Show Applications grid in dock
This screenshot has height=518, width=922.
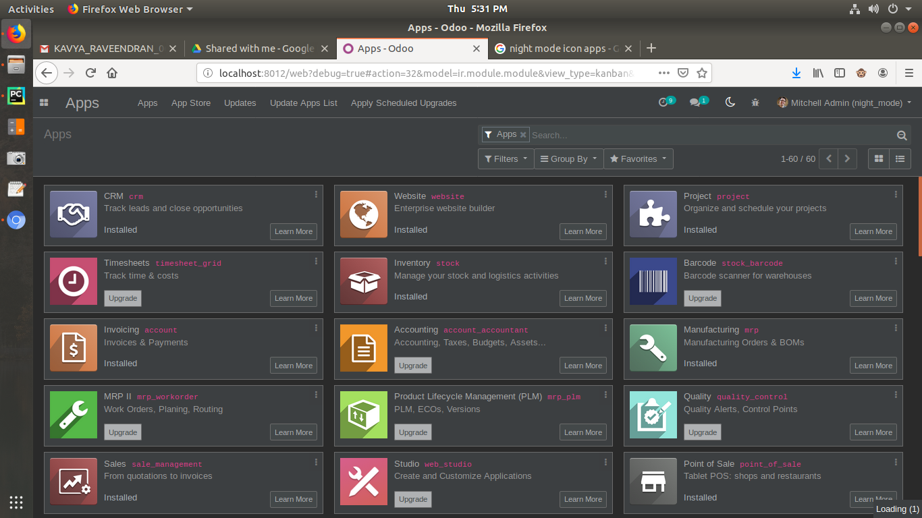(x=16, y=502)
